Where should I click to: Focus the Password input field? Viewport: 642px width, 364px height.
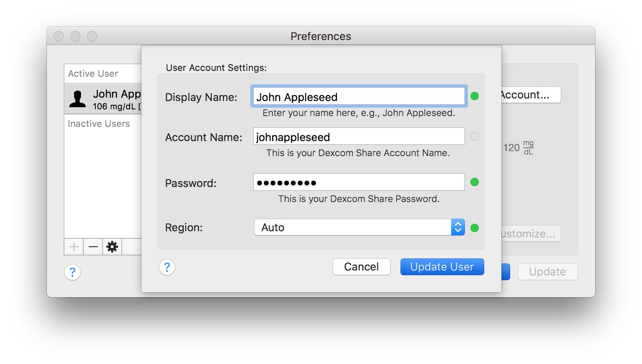[x=359, y=182]
